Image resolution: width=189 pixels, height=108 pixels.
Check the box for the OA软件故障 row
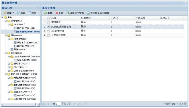pyautogui.click(x=48, y=31)
